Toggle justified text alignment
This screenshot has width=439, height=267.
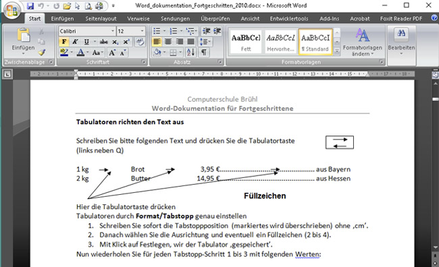(190, 42)
